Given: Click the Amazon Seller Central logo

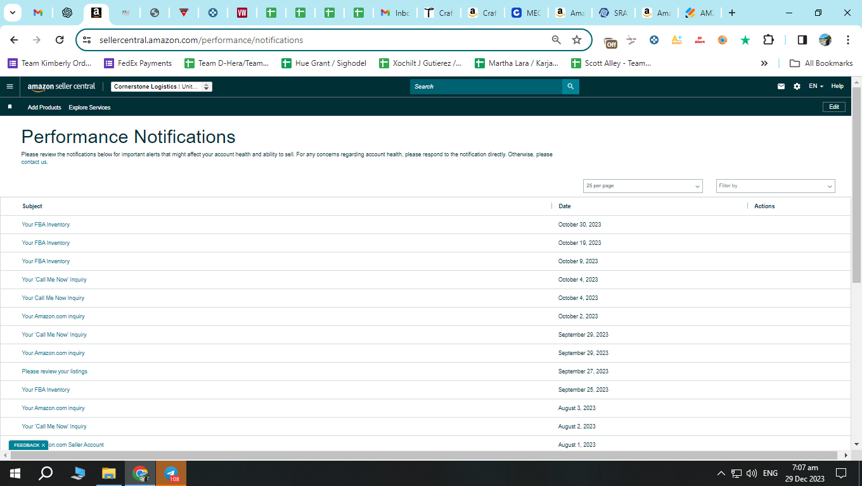Looking at the screenshot, I should (x=61, y=87).
